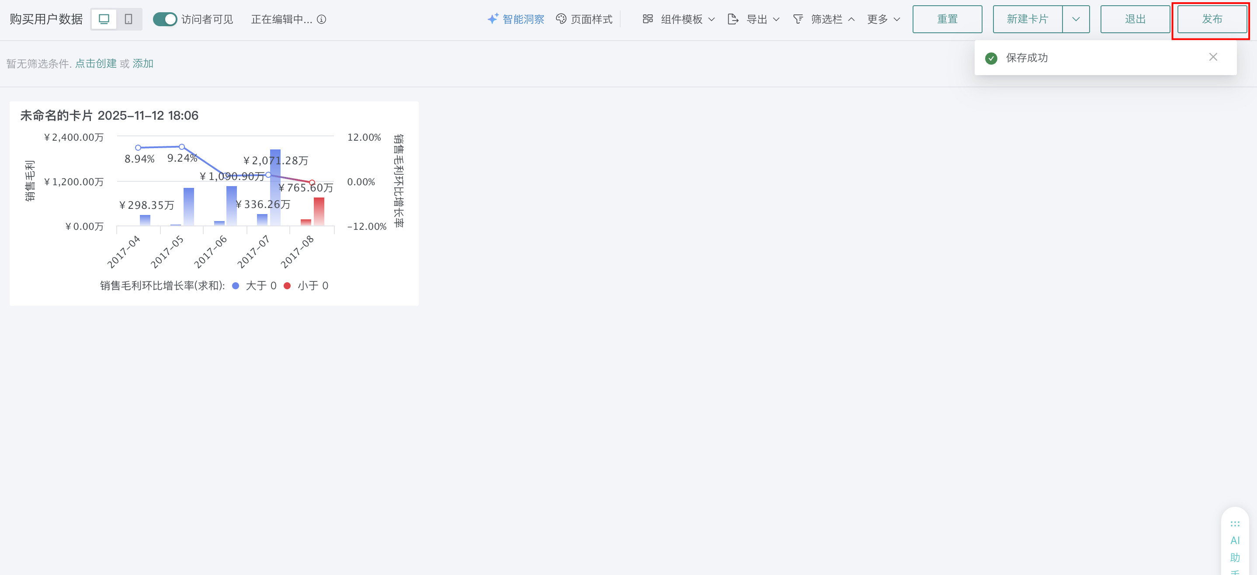This screenshot has height=575, width=1257.
Task: Switch to mobile layout view icon
Action: click(x=129, y=19)
